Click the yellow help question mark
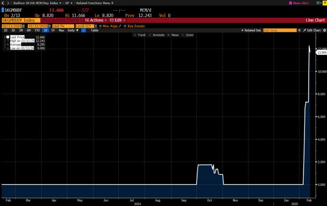The height and width of the screenshot is (206, 327). (325, 3)
